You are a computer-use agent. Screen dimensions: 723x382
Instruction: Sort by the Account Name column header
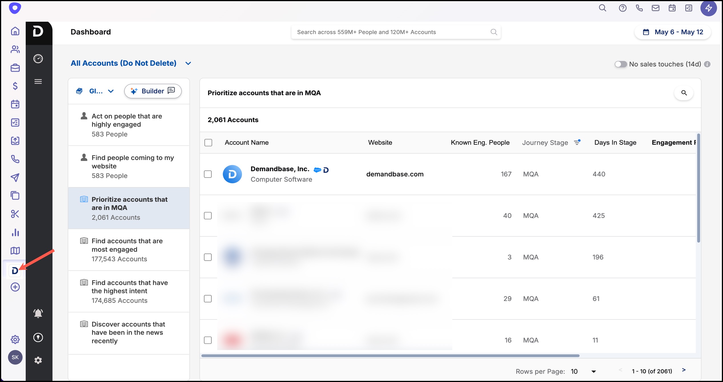(x=247, y=142)
